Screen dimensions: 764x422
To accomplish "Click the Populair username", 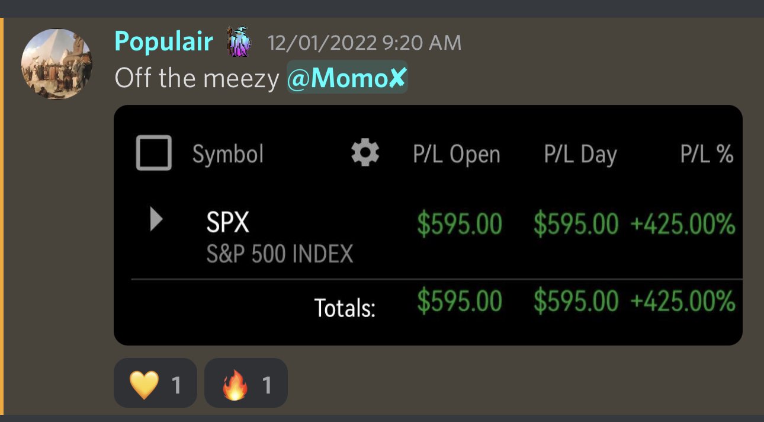I will [x=163, y=42].
